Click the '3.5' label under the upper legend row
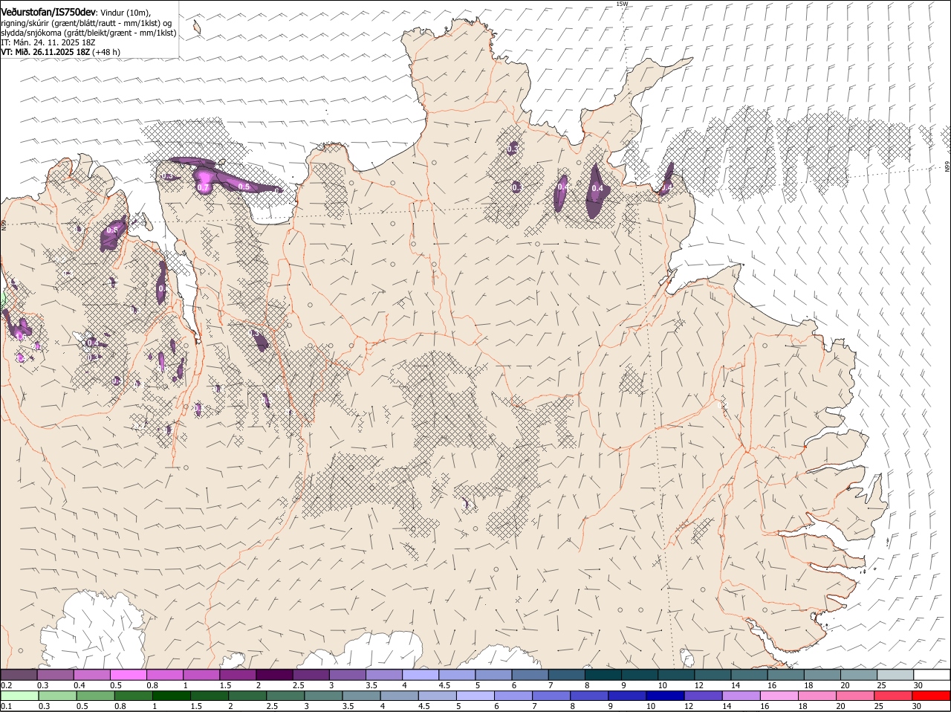 point(371,685)
